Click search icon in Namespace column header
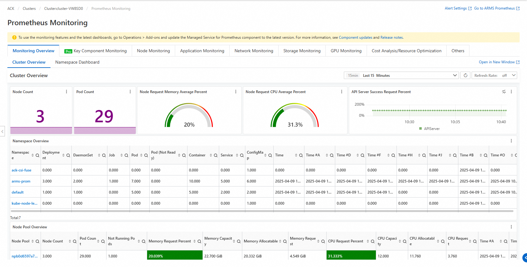Viewport: 527px width, 267px height. (x=38, y=155)
